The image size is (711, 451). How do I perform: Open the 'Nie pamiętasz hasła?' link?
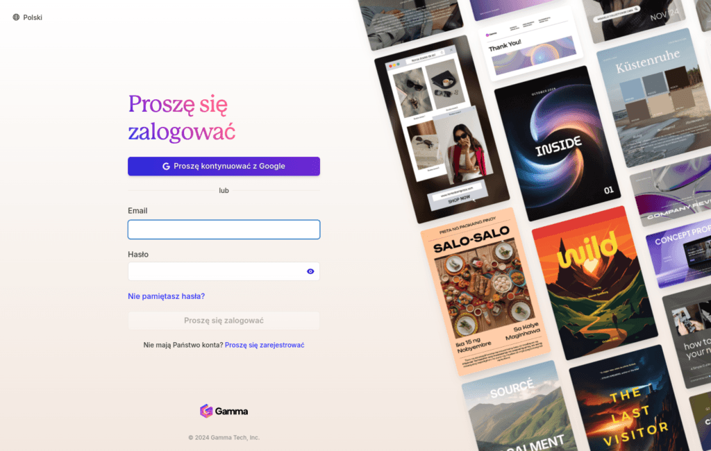click(166, 296)
